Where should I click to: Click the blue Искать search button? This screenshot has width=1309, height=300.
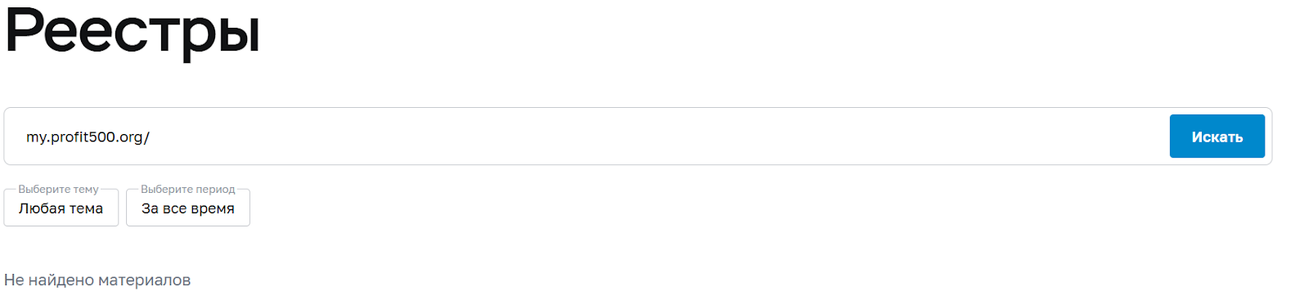pyautogui.click(x=1217, y=137)
